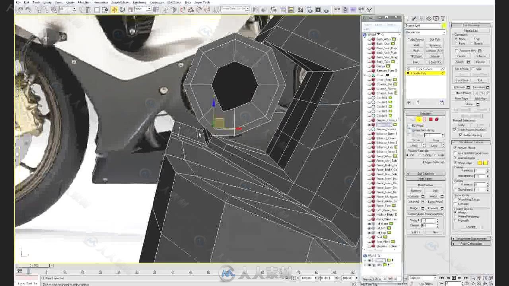Switch to Vertex sub-object level
This screenshot has height=286, width=509.
[412, 119]
